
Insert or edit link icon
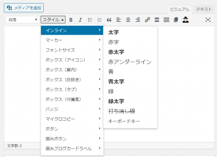pyautogui.click(x=147, y=20)
